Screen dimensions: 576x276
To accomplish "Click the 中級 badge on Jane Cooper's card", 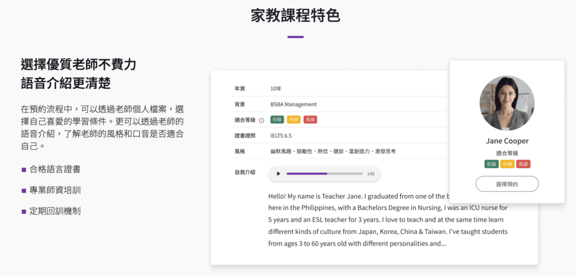I will point(507,164).
